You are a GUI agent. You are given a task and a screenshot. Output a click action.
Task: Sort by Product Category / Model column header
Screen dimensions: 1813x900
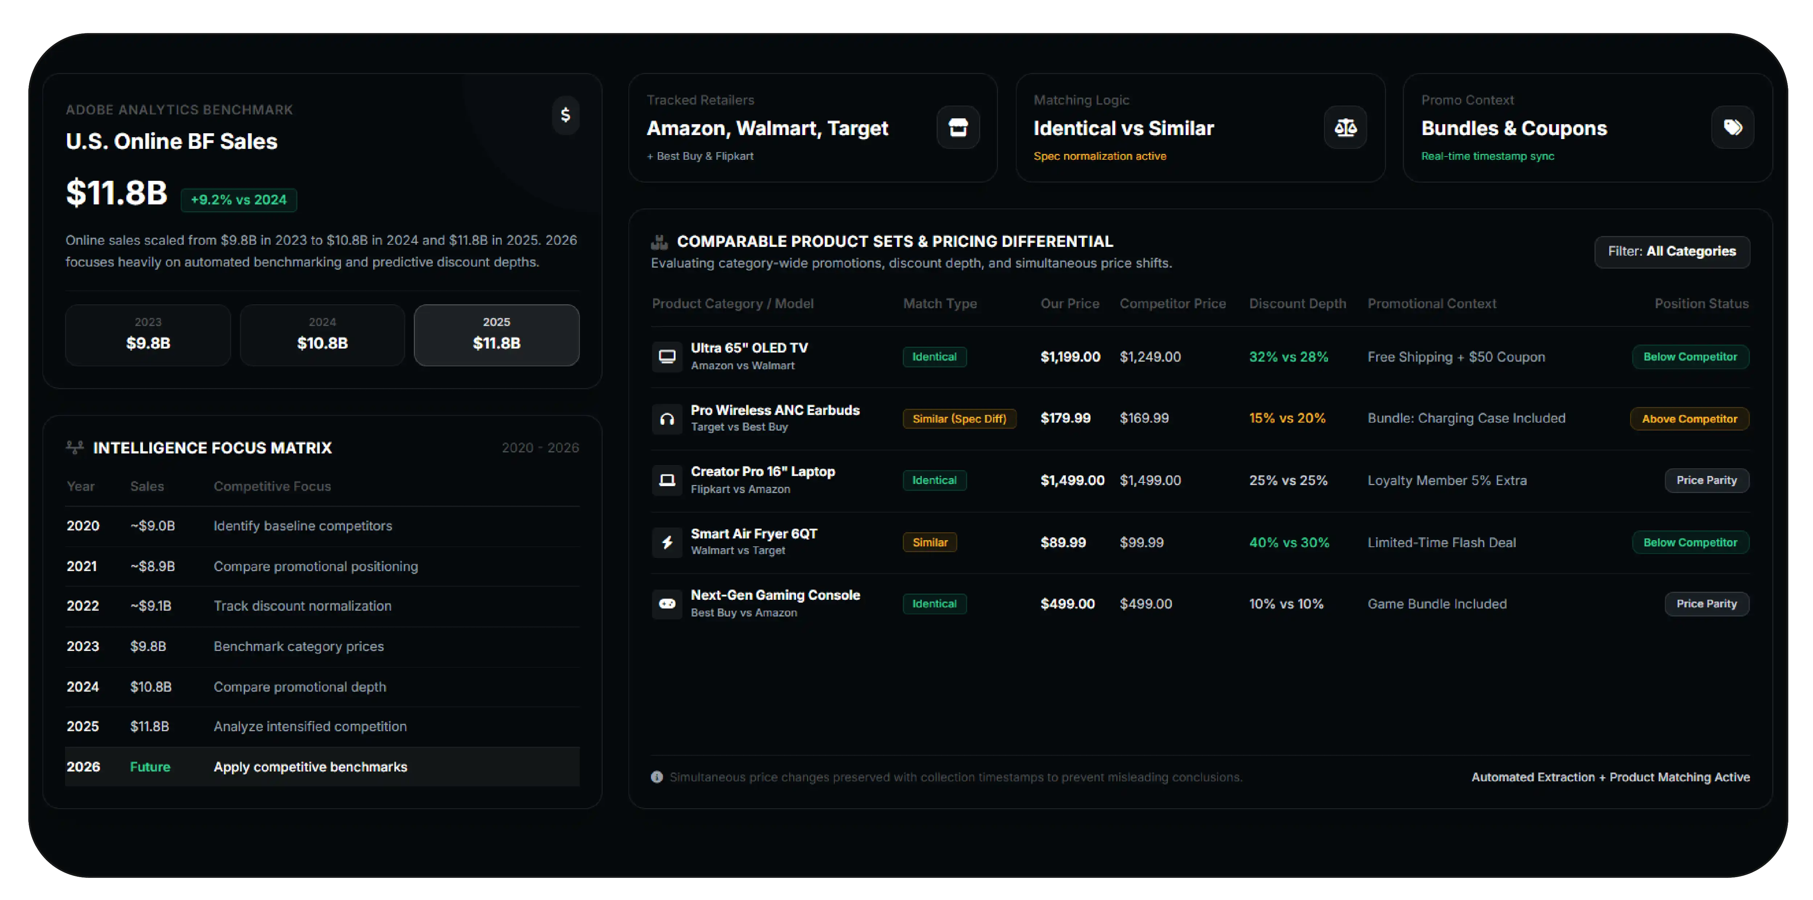(x=732, y=303)
